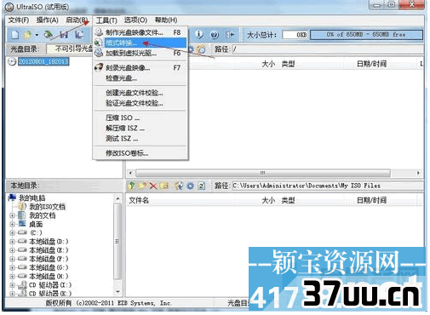The width and height of the screenshot is (430, 315).
Task: Click the down arrow of local tree scrollbar
Action: [x=118, y=291]
